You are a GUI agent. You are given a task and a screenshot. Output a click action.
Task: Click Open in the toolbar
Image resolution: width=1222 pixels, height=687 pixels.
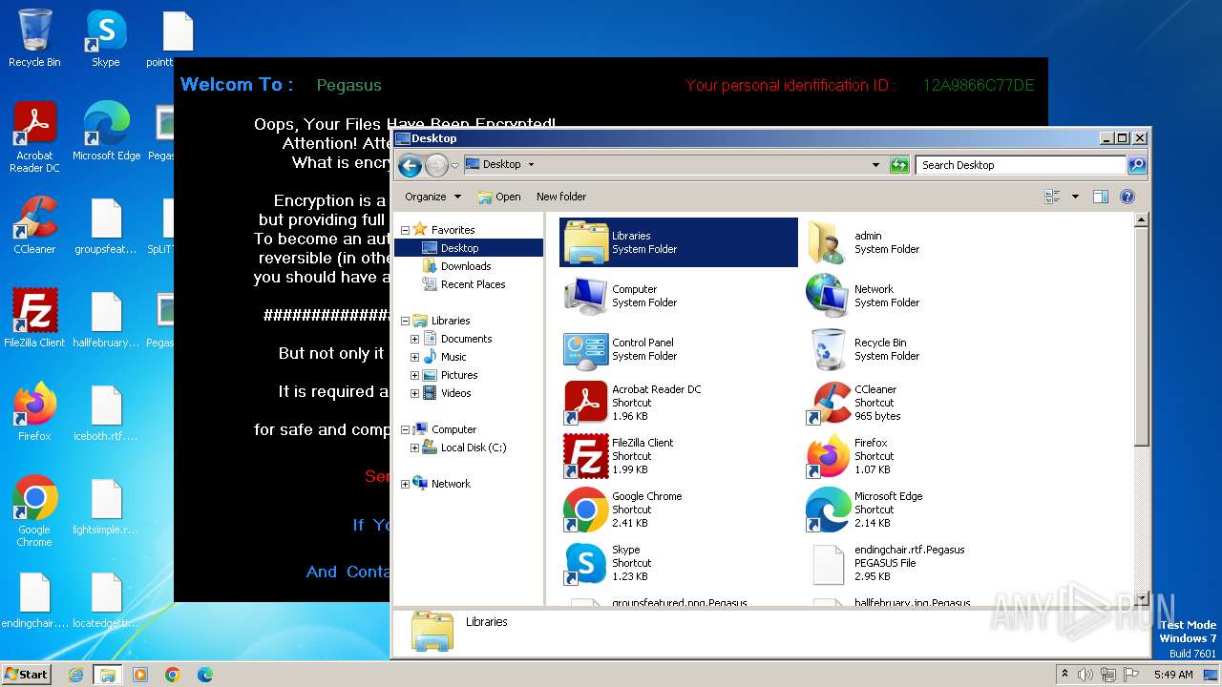click(499, 197)
